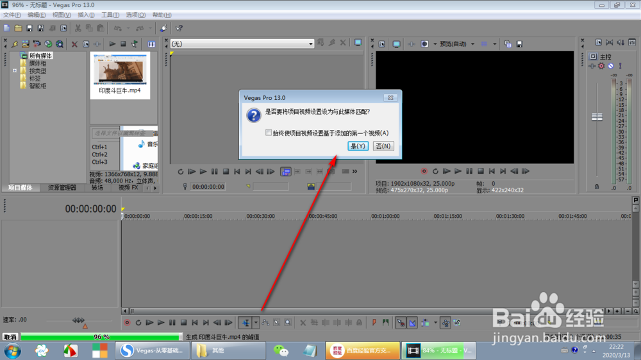The height and width of the screenshot is (360, 641).
Task: Click the New project icon
Action: pyautogui.click(x=7, y=28)
